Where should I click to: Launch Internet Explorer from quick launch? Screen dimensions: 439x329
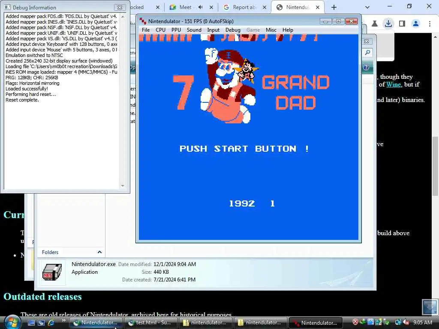(x=51, y=323)
